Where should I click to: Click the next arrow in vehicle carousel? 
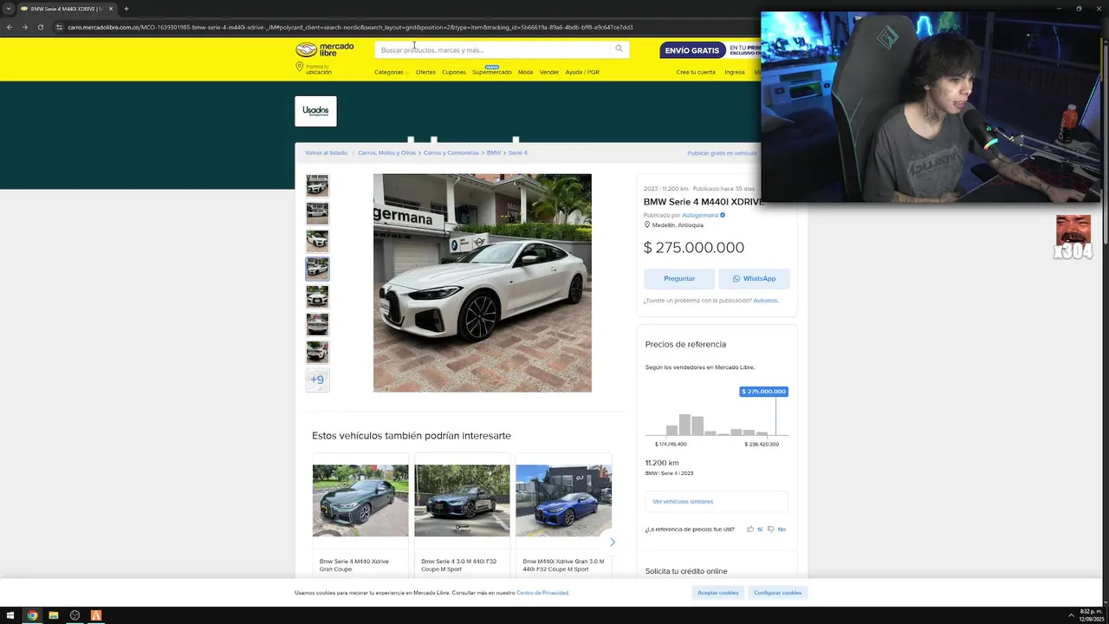pyautogui.click(x=612, y=543)
